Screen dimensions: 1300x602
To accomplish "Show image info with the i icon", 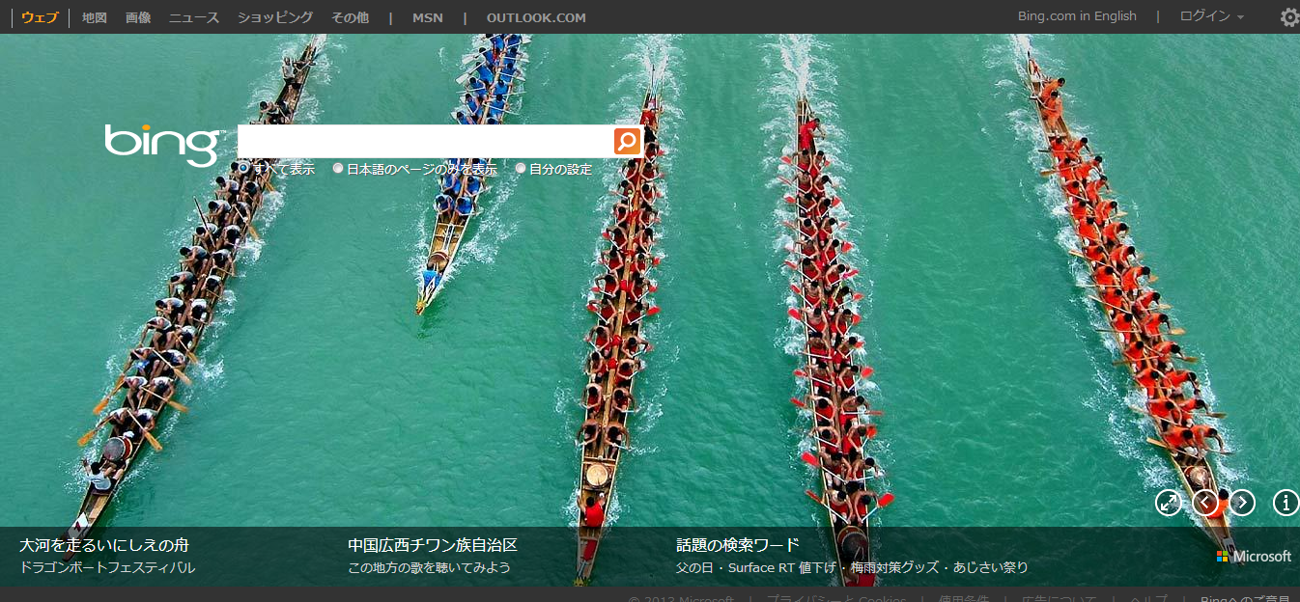I will [x=1286, y=503].
